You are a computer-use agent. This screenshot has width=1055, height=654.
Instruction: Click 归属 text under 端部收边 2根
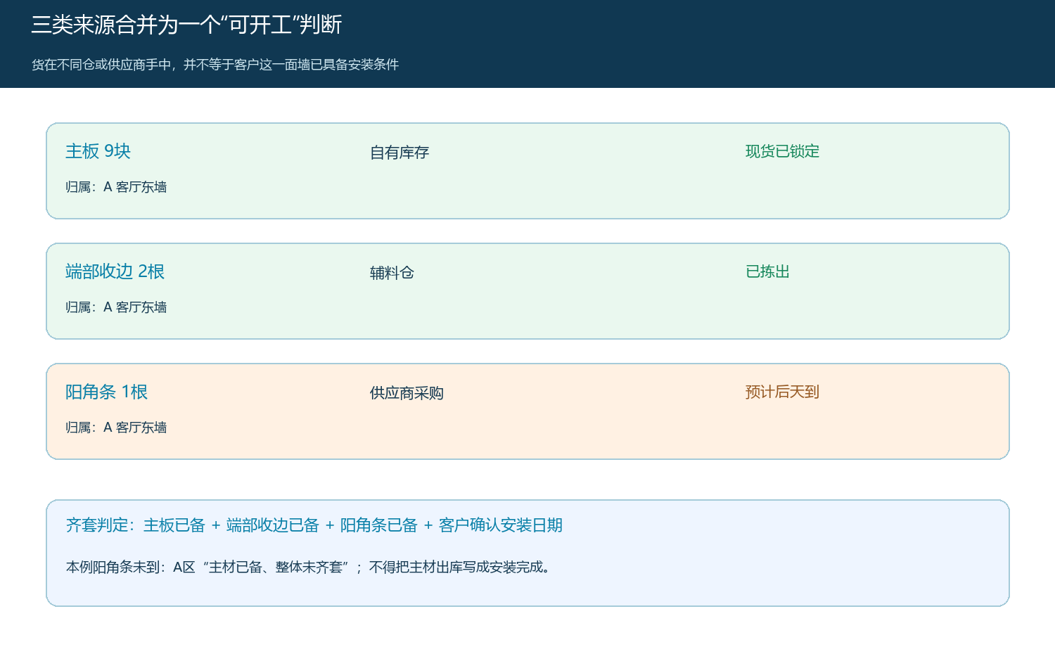click(116, 307)
